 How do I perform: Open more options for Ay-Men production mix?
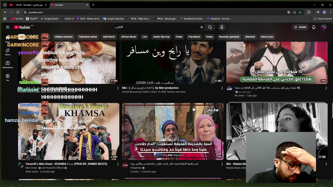[x=222, y=88]
